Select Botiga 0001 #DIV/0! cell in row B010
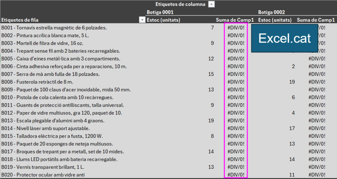Screen dimensions: 337x179 (x=236, y=97)
